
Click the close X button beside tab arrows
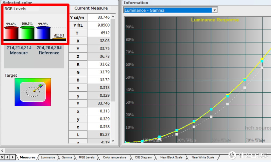pos(2,157)
